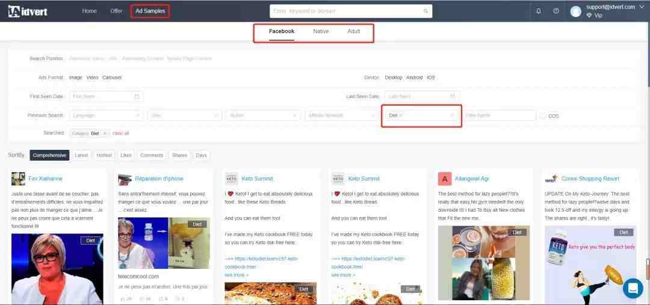Open the Affiliate Network dropdown
Image resolution: width=650 pixels, height=305 pixels.
(x=341, y=116)
